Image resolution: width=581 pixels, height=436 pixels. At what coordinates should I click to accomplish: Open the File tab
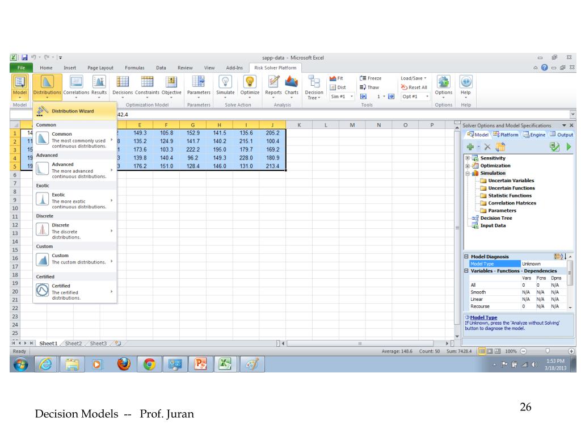point(21,68)
